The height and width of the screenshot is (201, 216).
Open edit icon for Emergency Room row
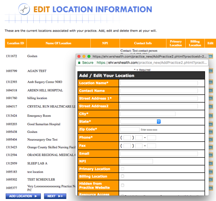210,116
